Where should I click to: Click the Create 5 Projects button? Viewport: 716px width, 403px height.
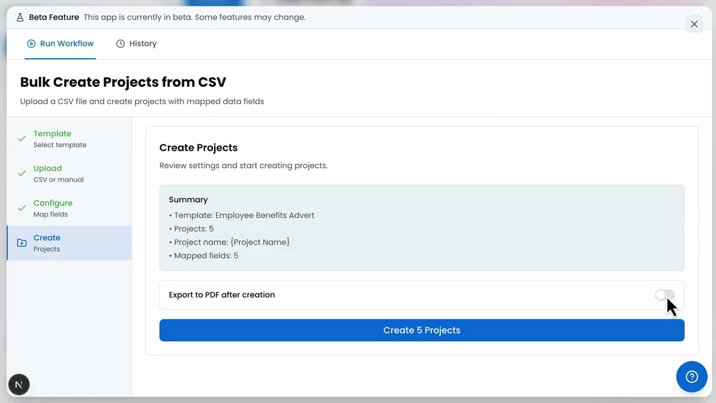point(422,330)
